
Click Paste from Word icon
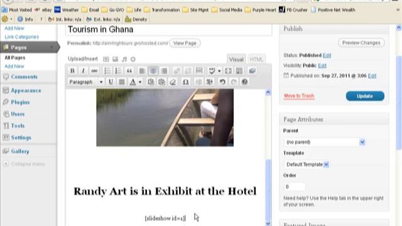[x=162, y=82]
